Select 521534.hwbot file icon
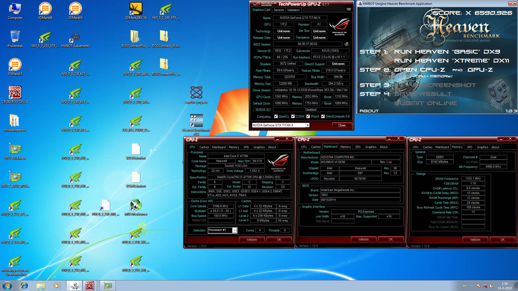 tap(136, 151)
